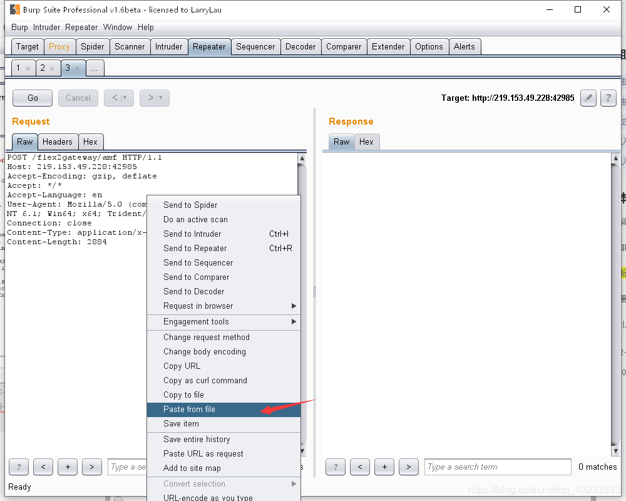Click Request search help question-mark button
626x501 pixels.
click(x=19, y=467)
